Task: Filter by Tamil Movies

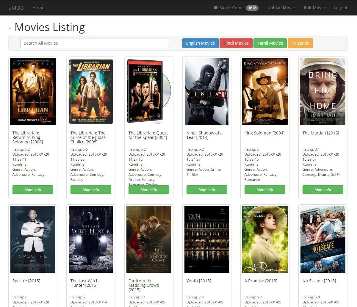Action: (x=270, y=43)
